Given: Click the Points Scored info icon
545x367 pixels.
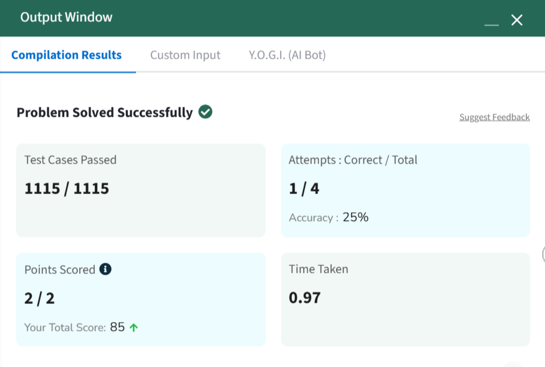Looking at the screenshot, I should (x=105, y=269).
